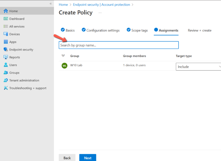Open the ellipsis menu beside Create Policy
This screenshot has height=161, width=221.
click(x=100, y=13)
